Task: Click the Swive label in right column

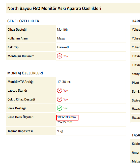Action: click(136, 100)
